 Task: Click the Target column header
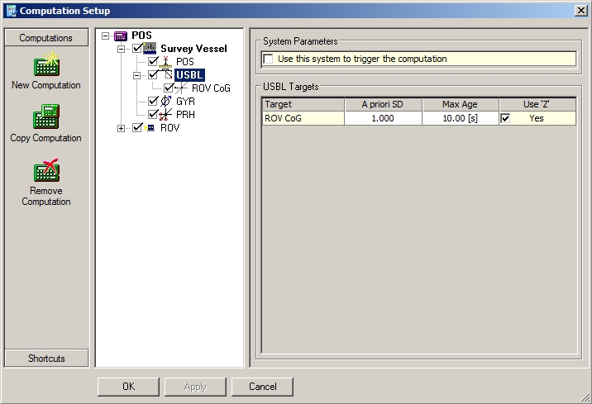point(303,104)
